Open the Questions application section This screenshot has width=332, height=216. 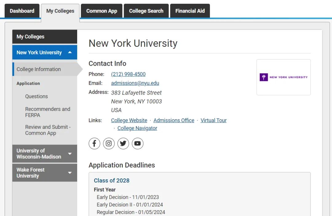point(37,96)
